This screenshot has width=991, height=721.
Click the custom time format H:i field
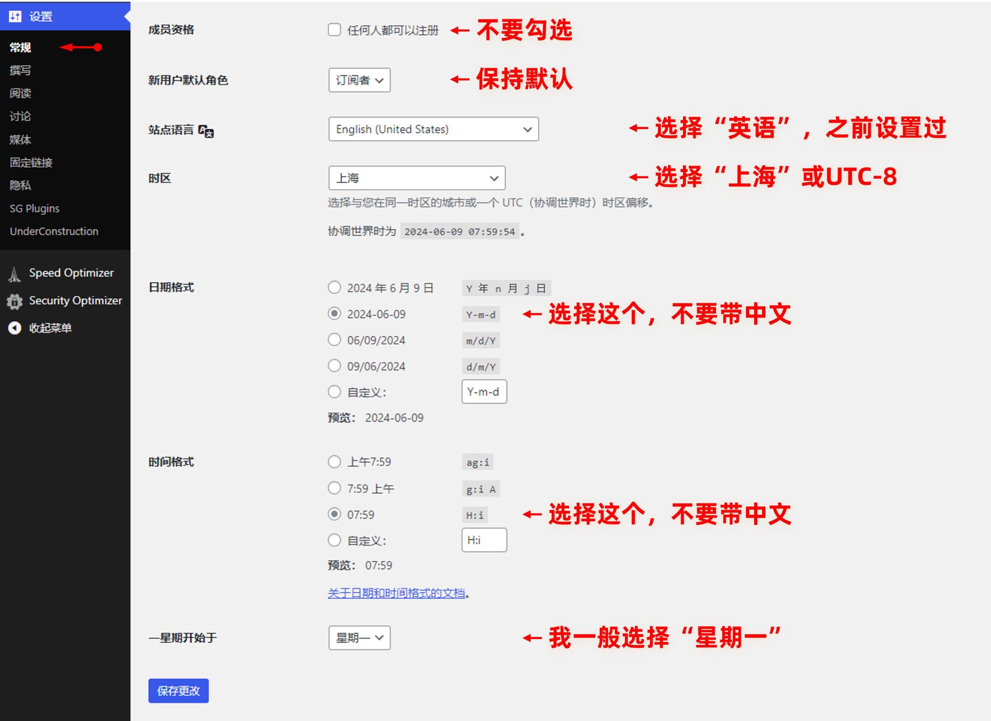point(484,540)
